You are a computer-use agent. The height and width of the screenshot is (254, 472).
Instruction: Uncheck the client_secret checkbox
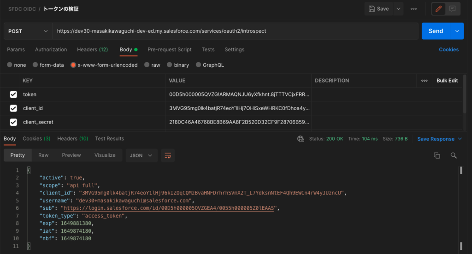(x=13, y=122)
